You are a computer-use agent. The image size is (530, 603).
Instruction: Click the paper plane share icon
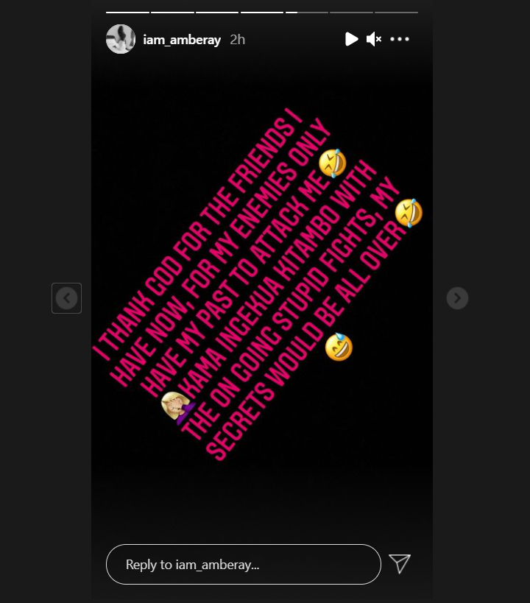coord(400,564)
